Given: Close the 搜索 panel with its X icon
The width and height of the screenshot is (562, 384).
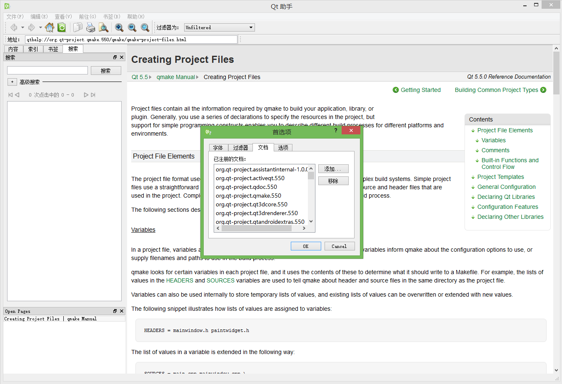Looking at the screenshot, I should pyautogui.click(x=122, y=57).
